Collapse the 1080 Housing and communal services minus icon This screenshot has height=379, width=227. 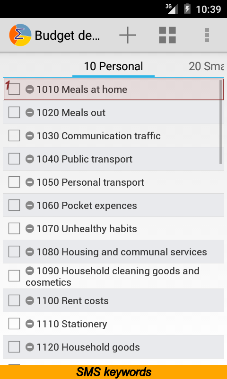(x=30, y=252)
